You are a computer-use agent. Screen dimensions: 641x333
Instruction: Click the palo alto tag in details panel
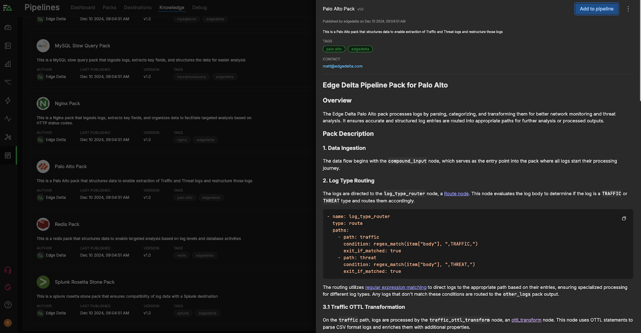pos(334,49)
